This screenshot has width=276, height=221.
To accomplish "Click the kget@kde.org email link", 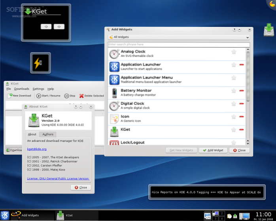I will point(37,149).
